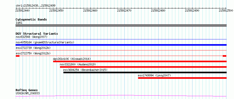
Task: Click the thick blue nsv4059164 bar
Action: click(x=121, y=45)
